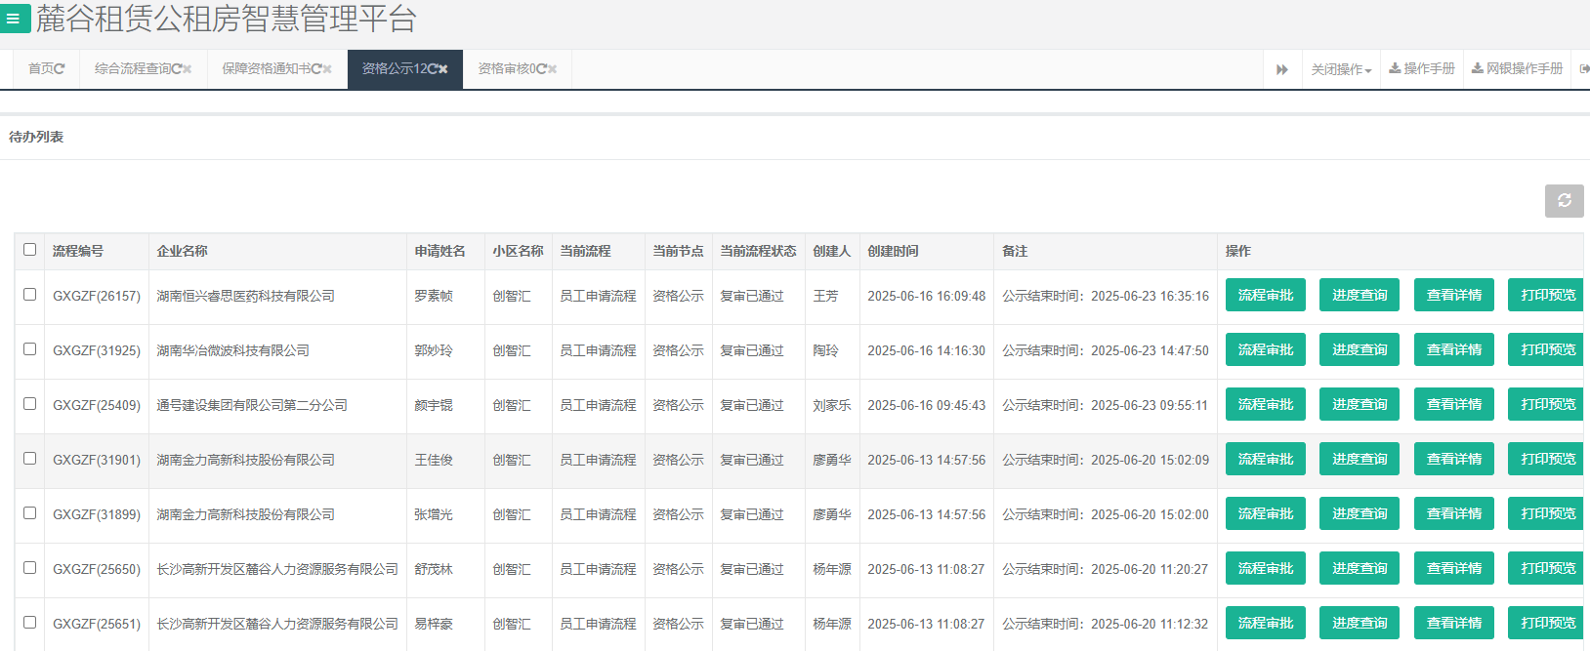
Task: Tick the checkbox for GXGZF(25650)
Action: [30, 568]
